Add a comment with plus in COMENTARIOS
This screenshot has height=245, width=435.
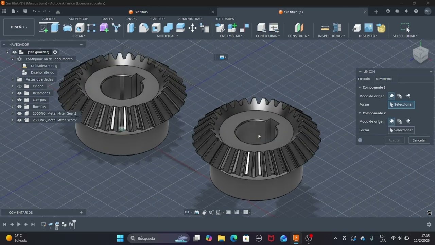tap(81, 212)
